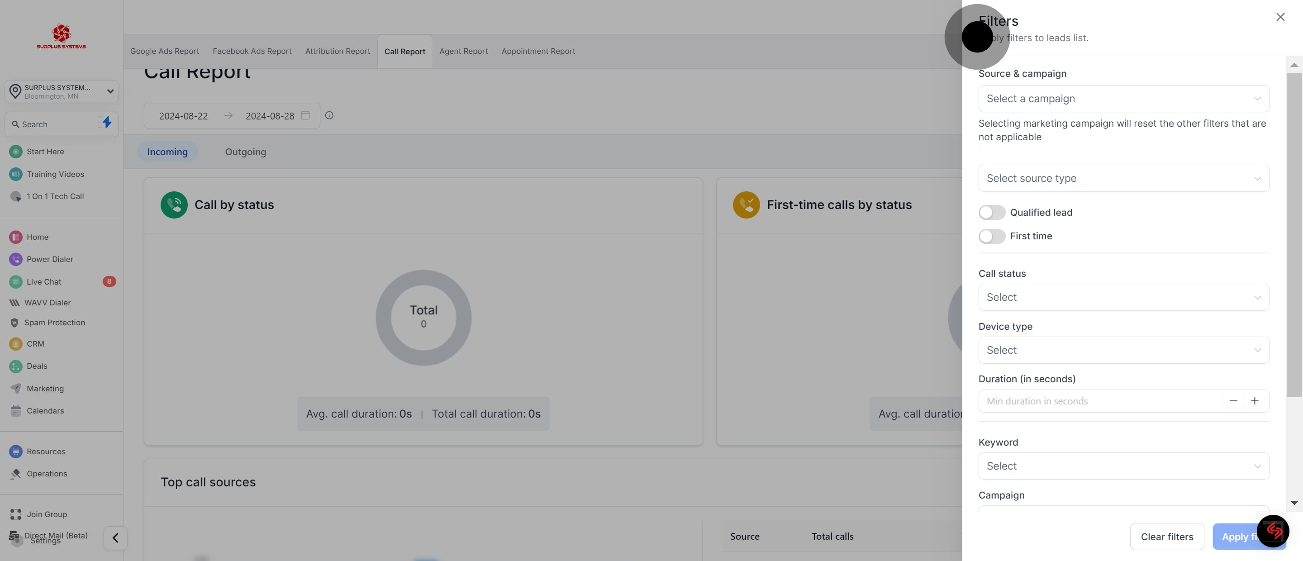
Task: Expand the Select source type dropdown
Action: [x=1123, y=178]
